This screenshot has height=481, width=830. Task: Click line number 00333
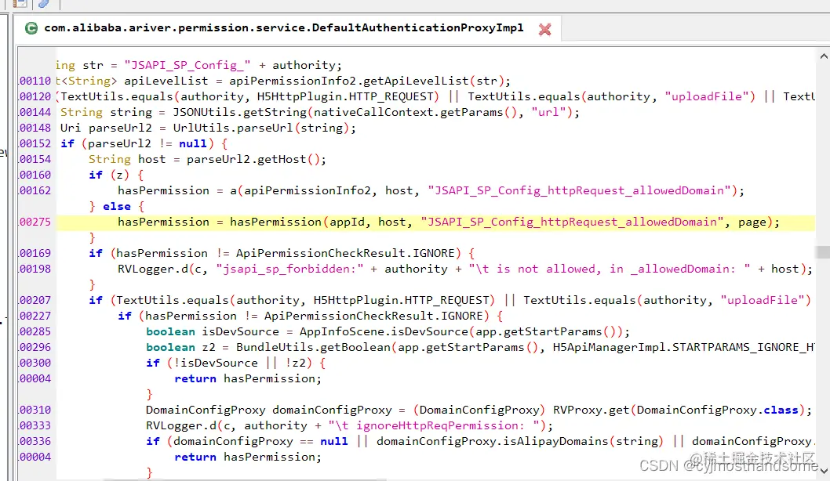[x=35, y=425]
